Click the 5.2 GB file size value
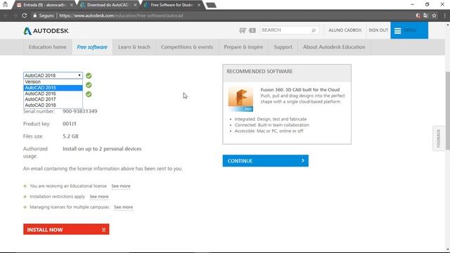The image size is (450, 253). 70,136
